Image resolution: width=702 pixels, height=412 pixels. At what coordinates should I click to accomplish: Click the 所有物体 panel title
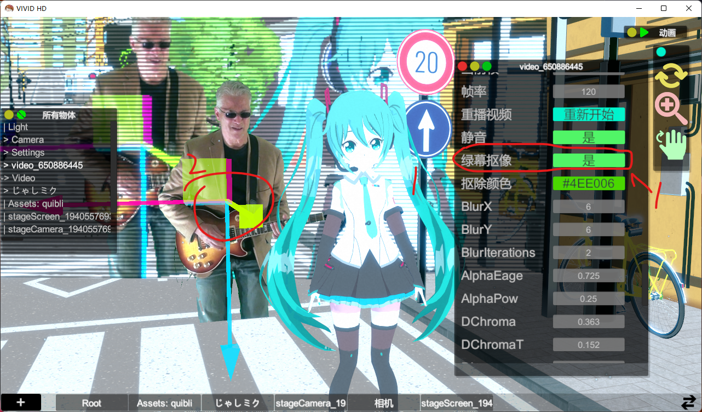pos(59,115)
